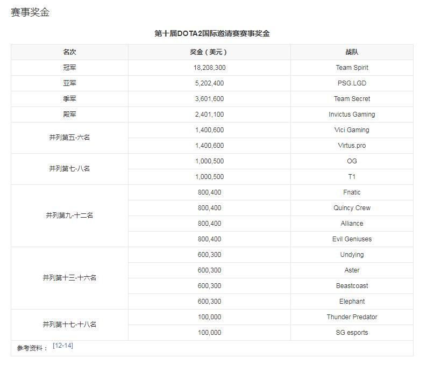427x366 pixels.
Task: Click the 奖金（美元）column header
Action: pos(209,52)
